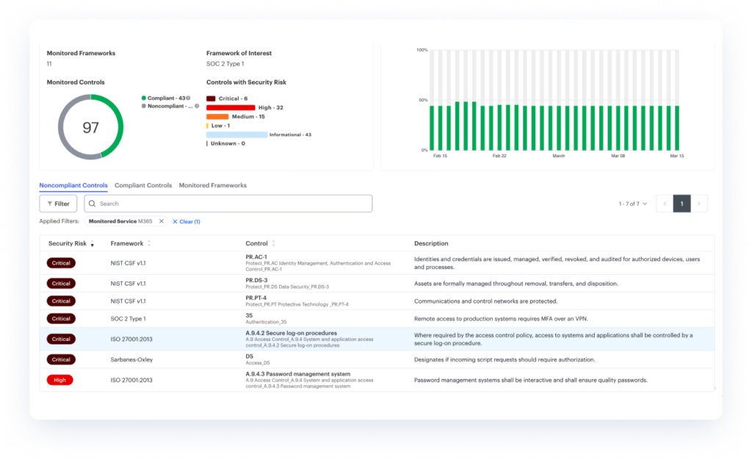752x460 pixels.
Task: Go to next page using right chevron
Action: pos(699,204)
